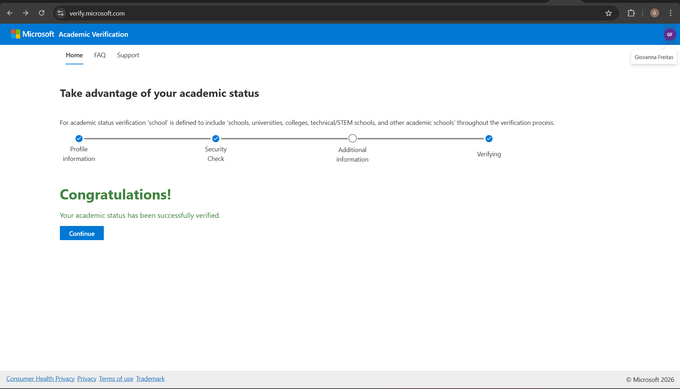Click the Continue button
This screenshot has width=680, height=389.
[x=82, y=233]
